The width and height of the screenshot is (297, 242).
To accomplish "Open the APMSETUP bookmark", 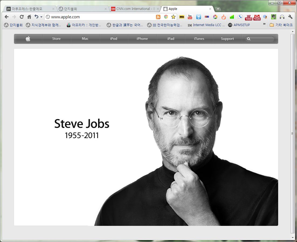I will click(239, 25).
